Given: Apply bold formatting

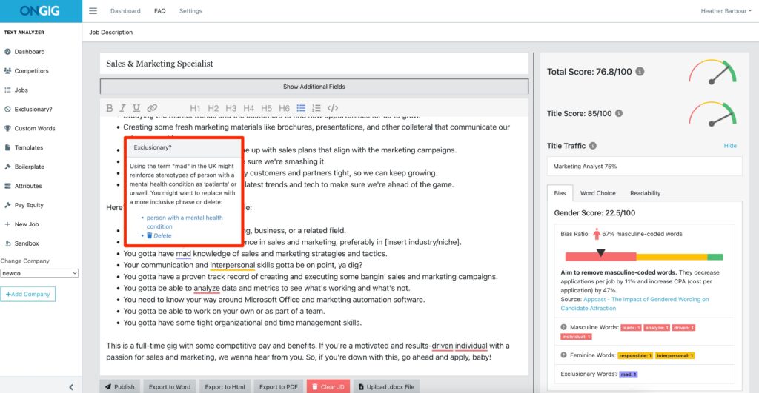Looking at the screenshot, I should [110, 108].
